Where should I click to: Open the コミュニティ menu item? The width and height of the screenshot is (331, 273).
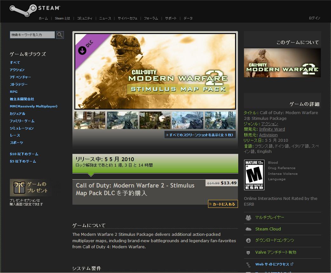pyautogui.click(x=84, y=18)
